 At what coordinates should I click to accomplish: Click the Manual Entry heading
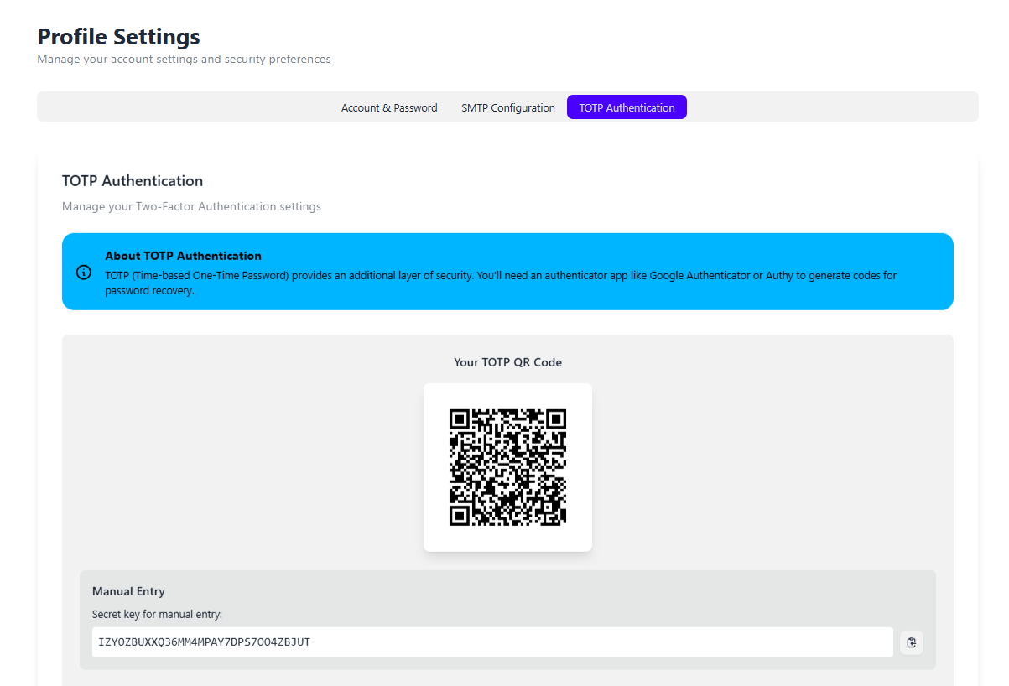point(128,591)
